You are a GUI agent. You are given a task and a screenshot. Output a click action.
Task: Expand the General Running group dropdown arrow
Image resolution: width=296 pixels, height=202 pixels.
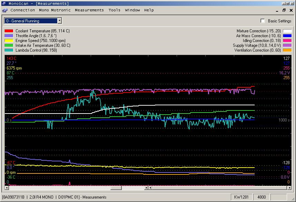coord(59,21)
